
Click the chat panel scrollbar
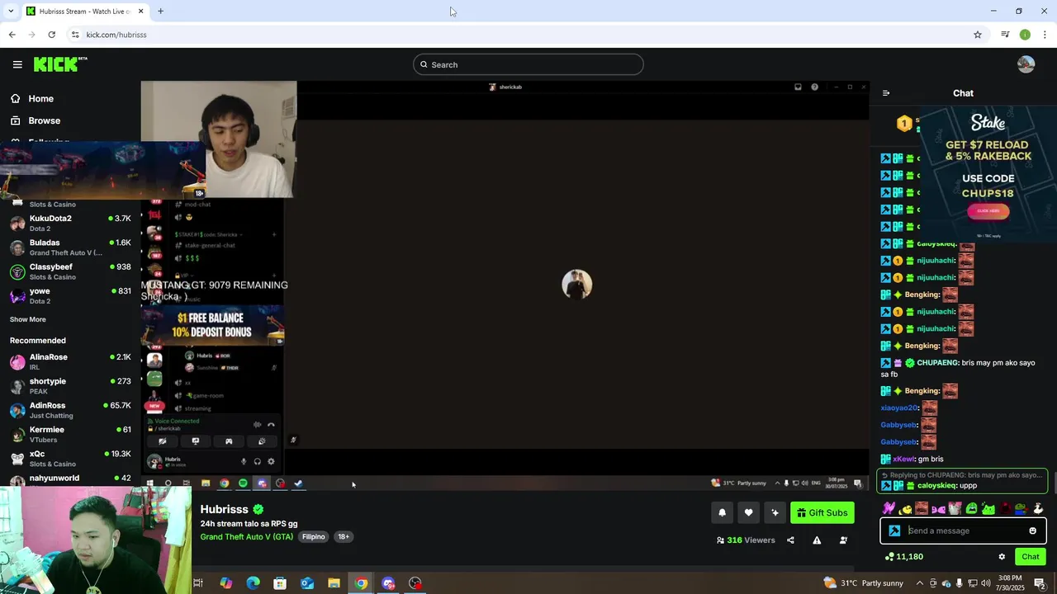(x=1054, y=481)
